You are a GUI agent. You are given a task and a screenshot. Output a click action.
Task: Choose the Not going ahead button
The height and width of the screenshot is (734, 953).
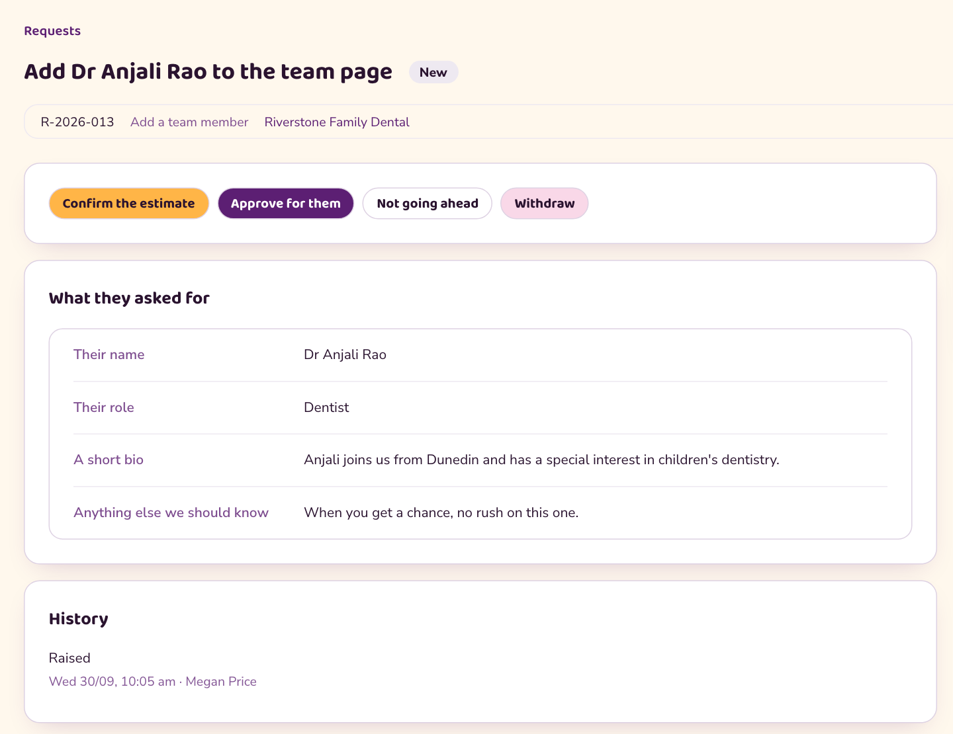coord(428,204)
